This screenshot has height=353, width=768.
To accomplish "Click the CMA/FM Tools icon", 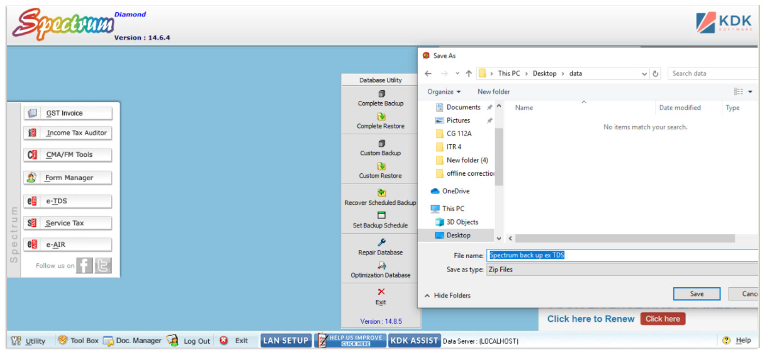I will click(32, 155).
